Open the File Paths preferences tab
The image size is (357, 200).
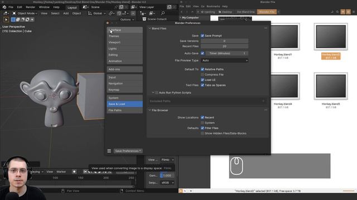click(125, 110)
